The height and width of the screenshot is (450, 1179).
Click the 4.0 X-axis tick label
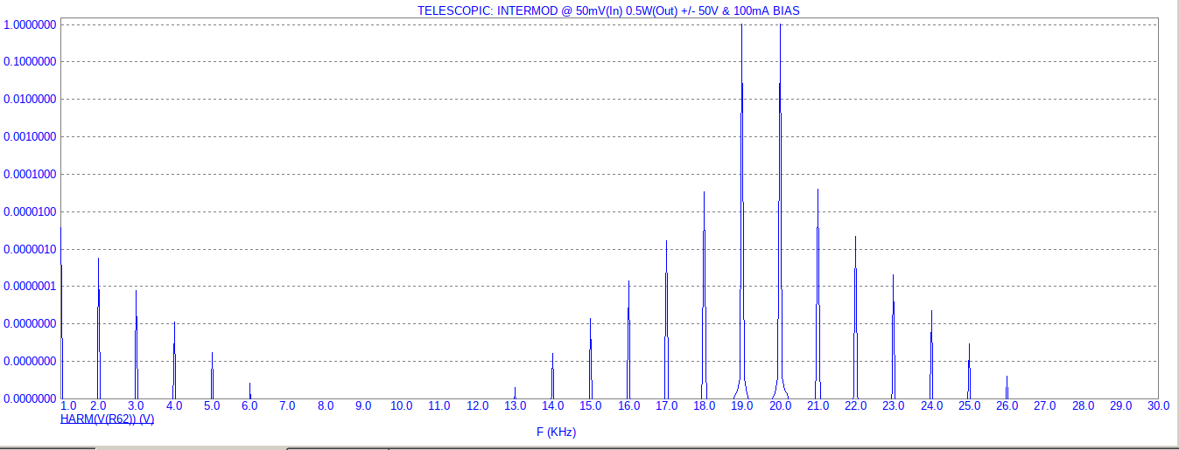(174, 406)
